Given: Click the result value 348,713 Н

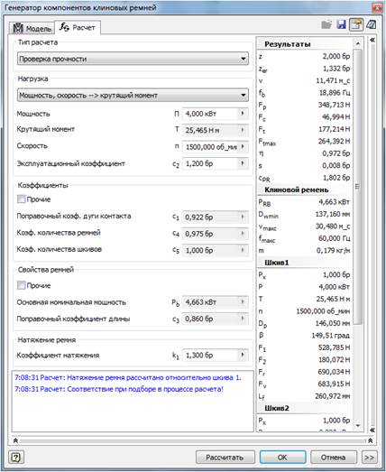Looking at the screenshot, I should coord(334,105).
